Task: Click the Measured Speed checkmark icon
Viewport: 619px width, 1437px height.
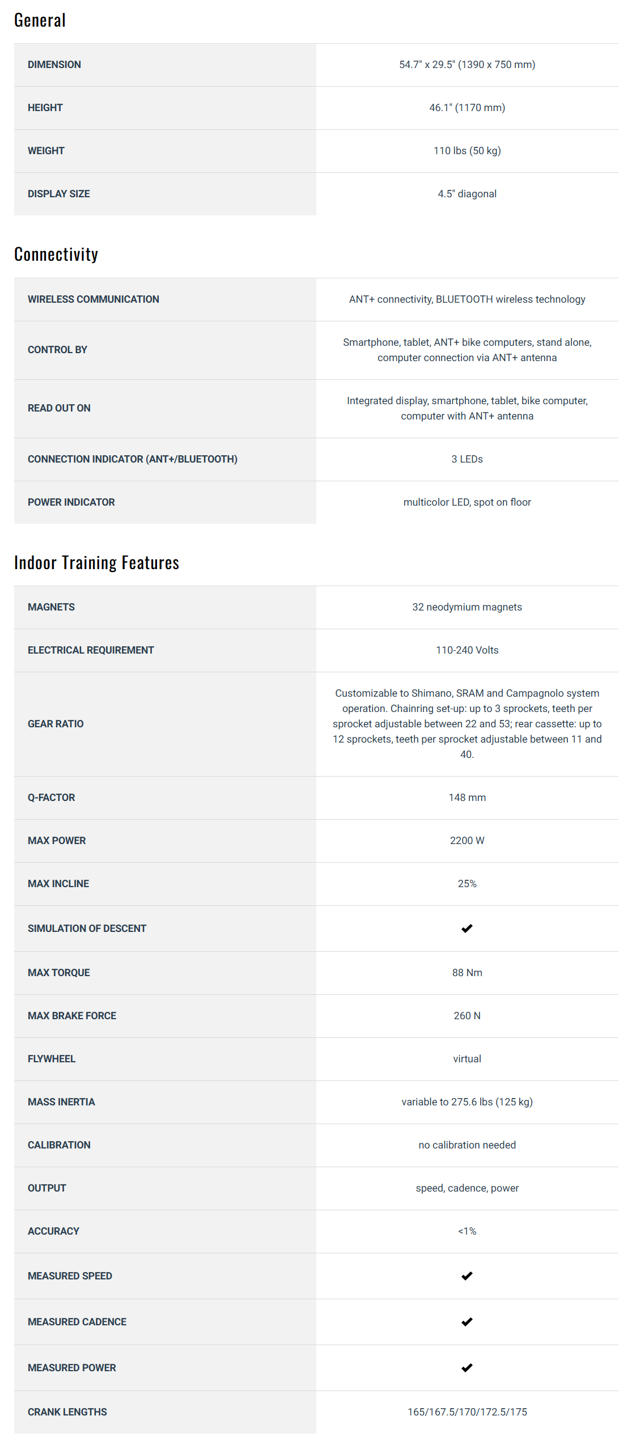Action: (x=467, y=1276)
